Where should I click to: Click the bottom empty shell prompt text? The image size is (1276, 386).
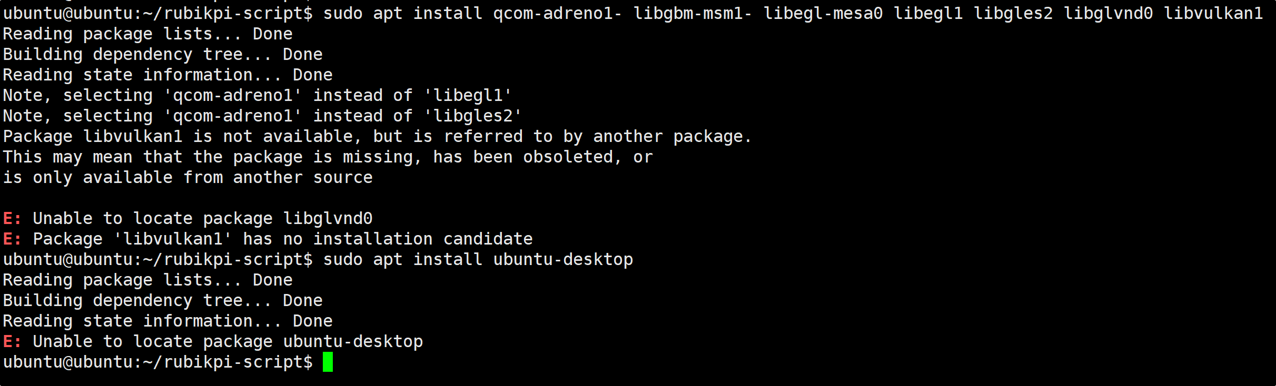(x=158, y=362)
